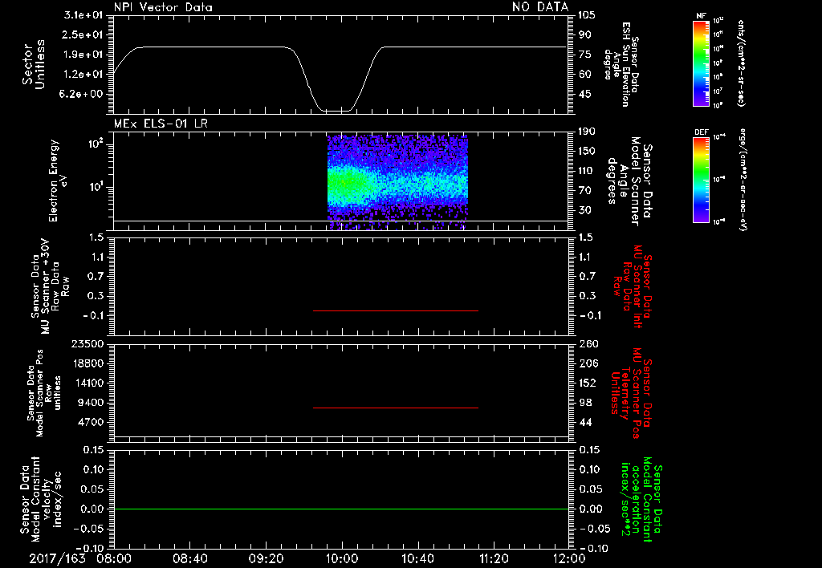Click the red 'MU Scanner Init Raw Data' title
822x568 pixels.
633,286
